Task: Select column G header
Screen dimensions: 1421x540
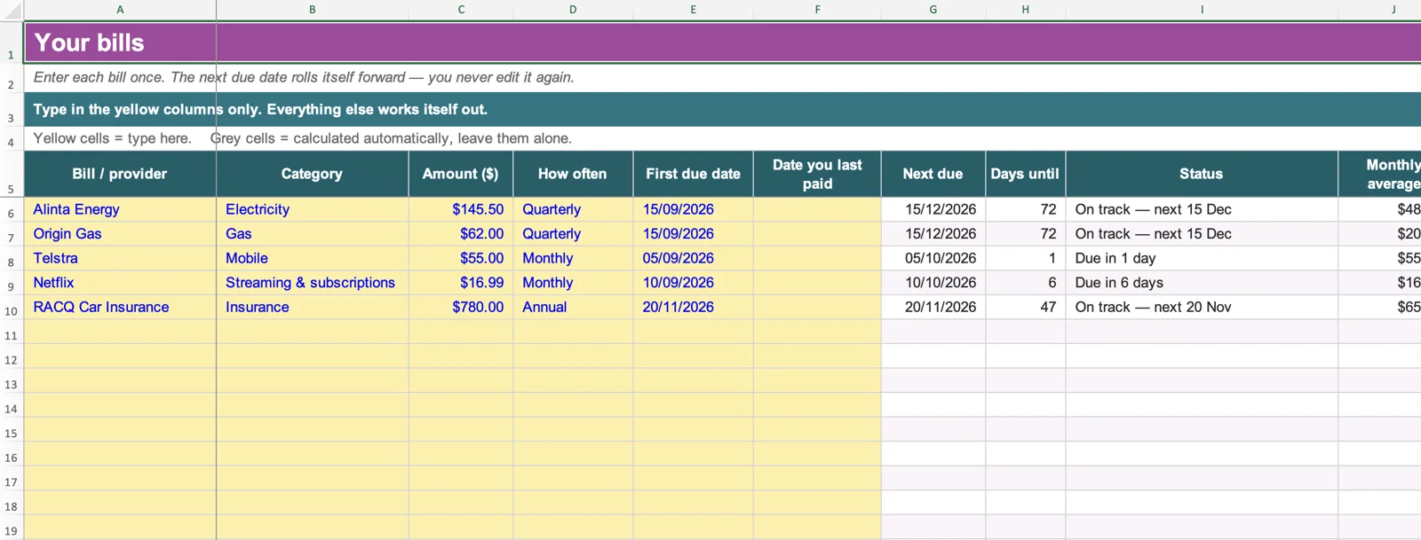Action: coord(933,10)
